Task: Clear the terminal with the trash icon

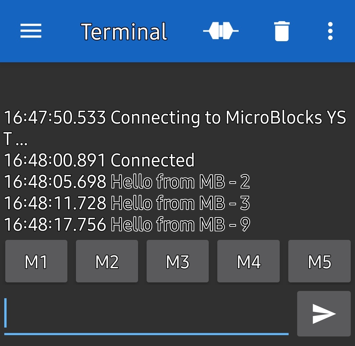Action: click(282, 31)
